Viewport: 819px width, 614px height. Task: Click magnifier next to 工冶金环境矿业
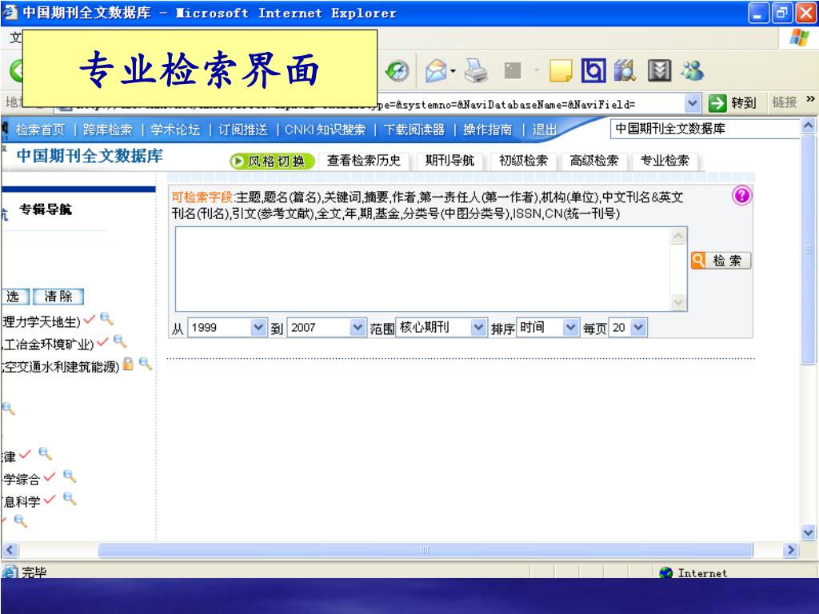[120, 341]
